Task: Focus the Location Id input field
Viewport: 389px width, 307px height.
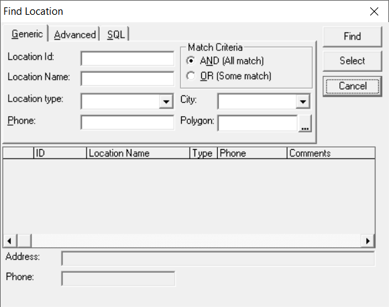Action: (x=127, y=58)
